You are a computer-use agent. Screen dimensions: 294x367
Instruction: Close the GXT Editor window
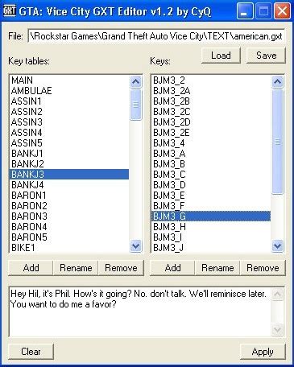point(282,11)
